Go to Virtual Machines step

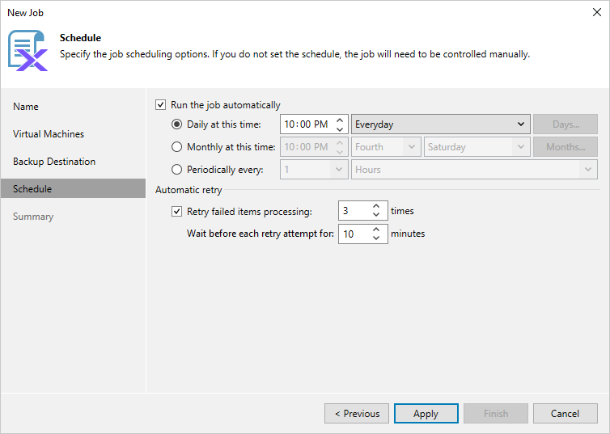[49, 134]
